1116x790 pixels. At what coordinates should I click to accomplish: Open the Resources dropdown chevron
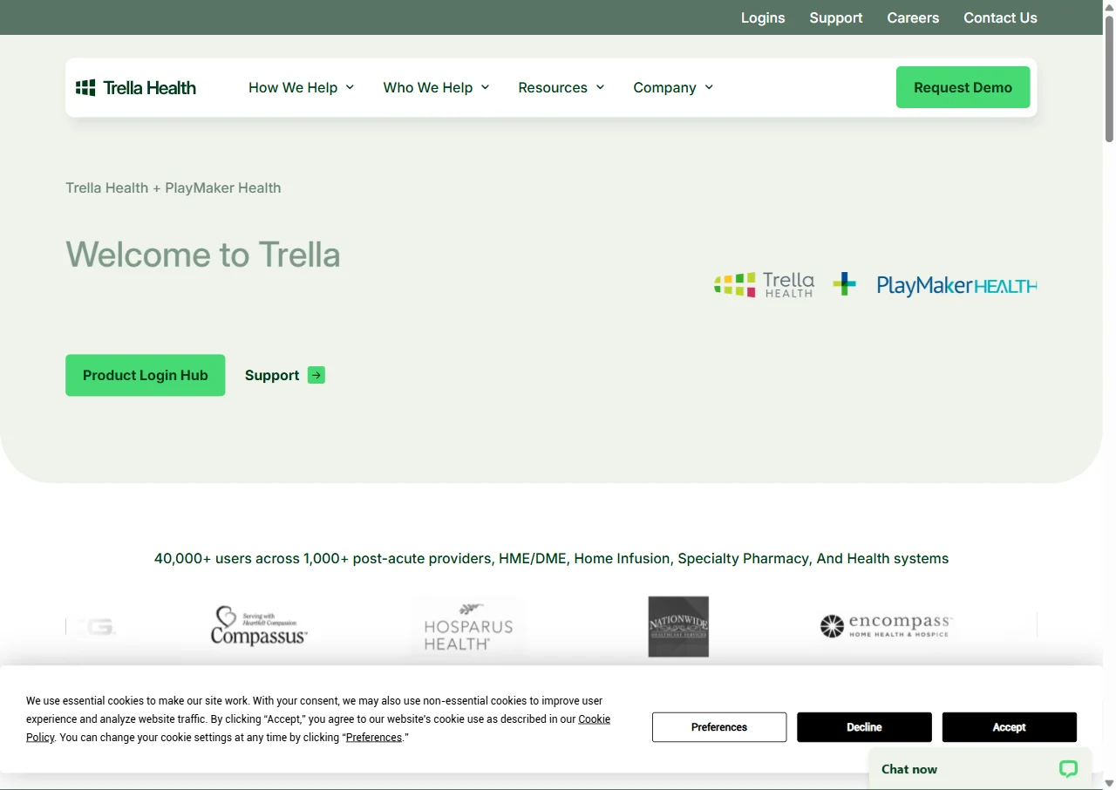coord(600,87)
